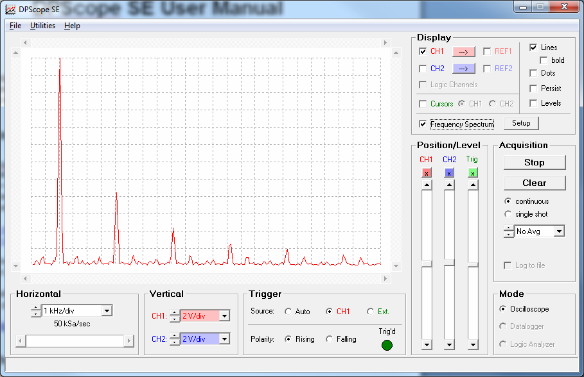
Task: Reset CH1 position with red x icon
Action: (x=427, y=172)
